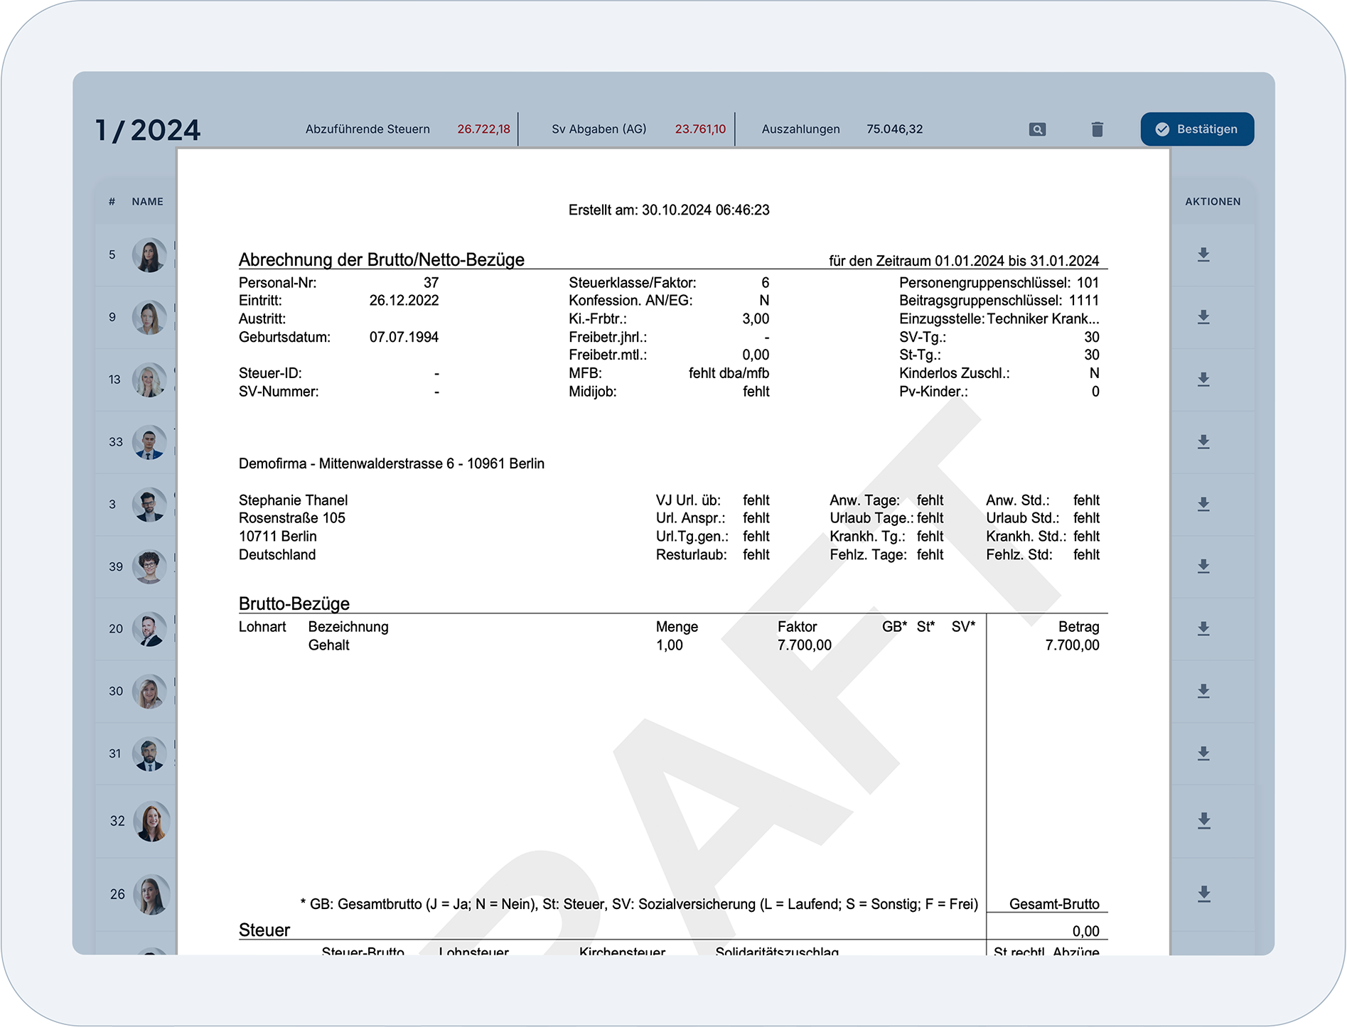The height and width of the screenshot is (1027, 1347).
Task: Select avatar of employee number 13
Action: (149, 380)
